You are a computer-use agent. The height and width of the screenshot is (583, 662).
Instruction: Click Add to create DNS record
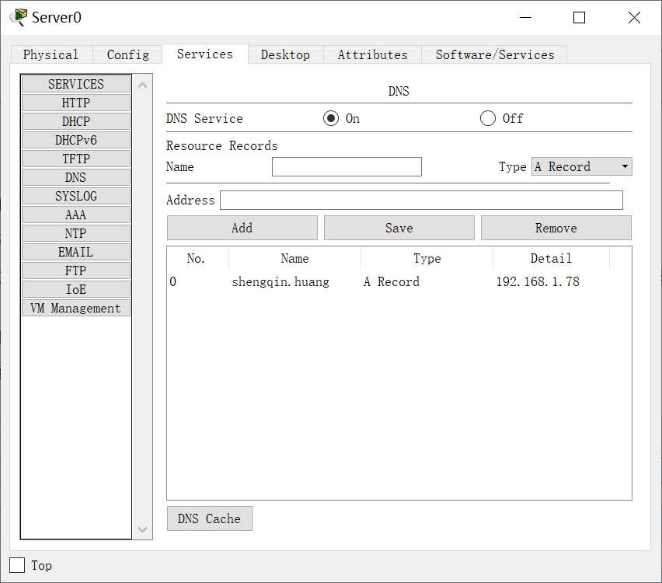(x=242, y=228)
